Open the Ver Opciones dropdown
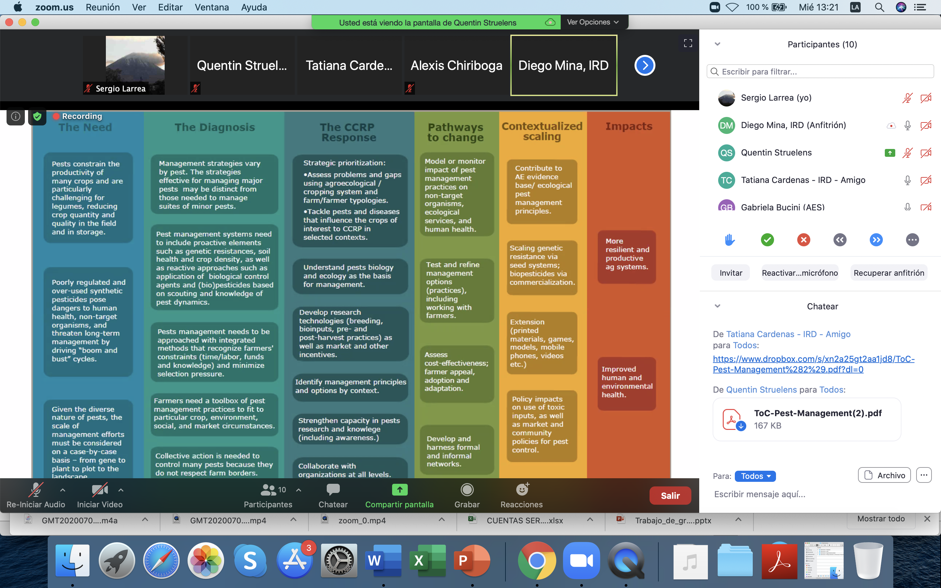The height and width of the screenshot is (588, 941). click(x=593, y=22)
